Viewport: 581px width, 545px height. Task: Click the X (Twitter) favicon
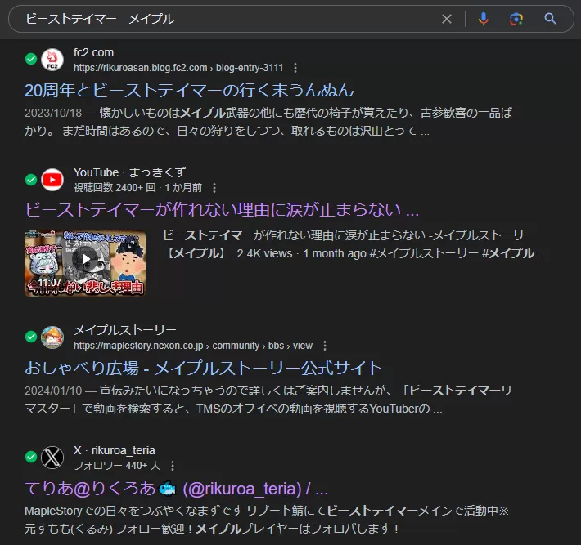pos(52,458)
